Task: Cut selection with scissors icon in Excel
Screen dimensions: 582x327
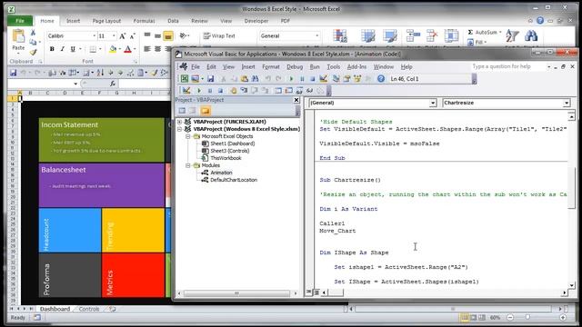Action: tap(33, 33)
